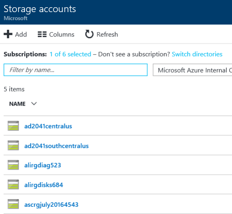Open the ascrgjuly20164543 storage account
Viewport: 232px width, 214px height.
[x=51, y=205]
